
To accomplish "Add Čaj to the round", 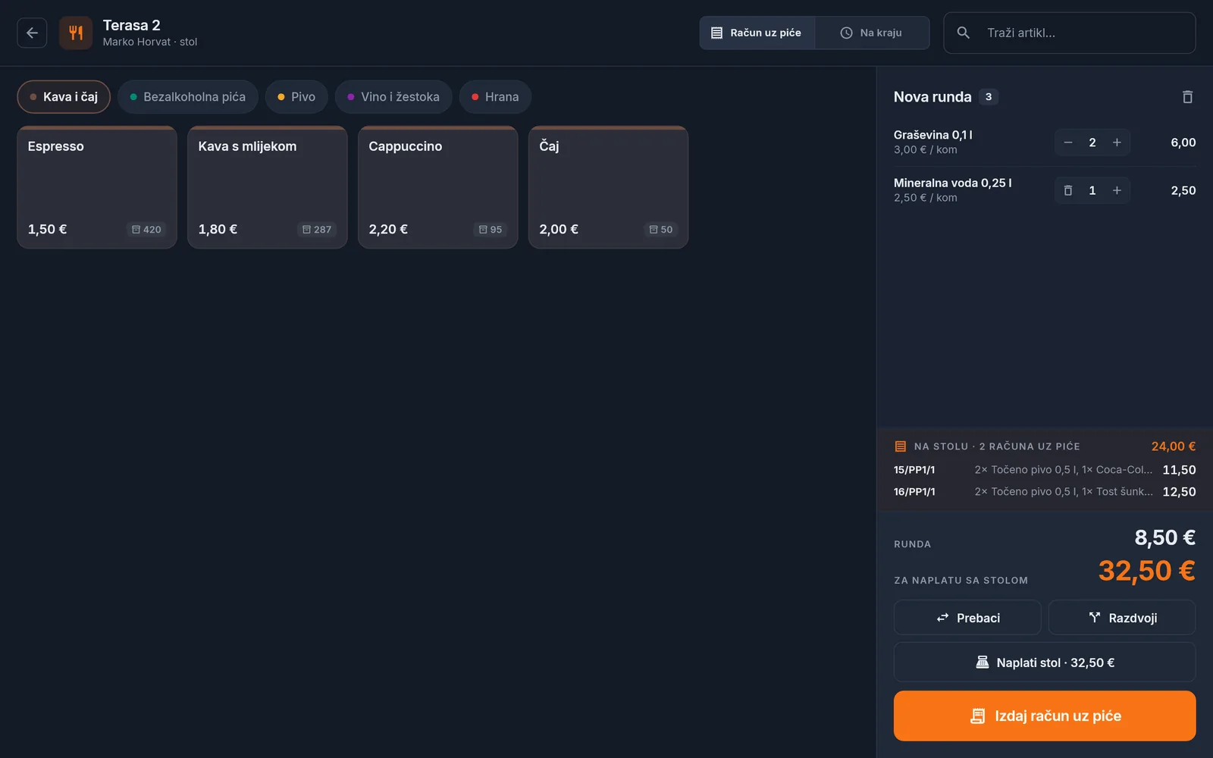I will click(609, 187).
